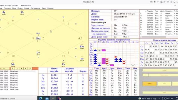Open the Транзиты menu
The height and width of the screenshot is (100, 178).
7,8
